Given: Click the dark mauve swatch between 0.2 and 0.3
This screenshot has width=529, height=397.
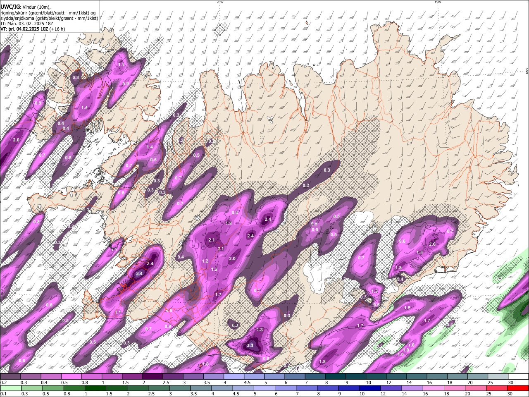Looking at the screenshot, I should click(10, 377).
